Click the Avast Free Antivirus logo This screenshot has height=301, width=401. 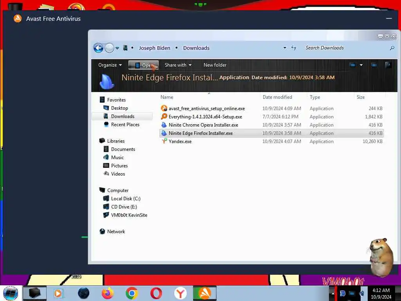(17, 18)
